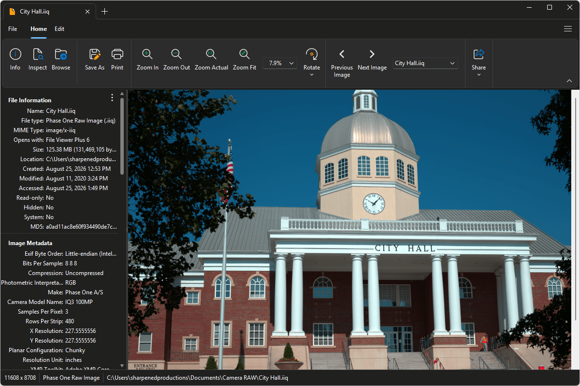Open the hamburger menu icon
Image resolution: width=580 pixels, height=386 pixels.
pyautogui.click(x=568, y=29)
